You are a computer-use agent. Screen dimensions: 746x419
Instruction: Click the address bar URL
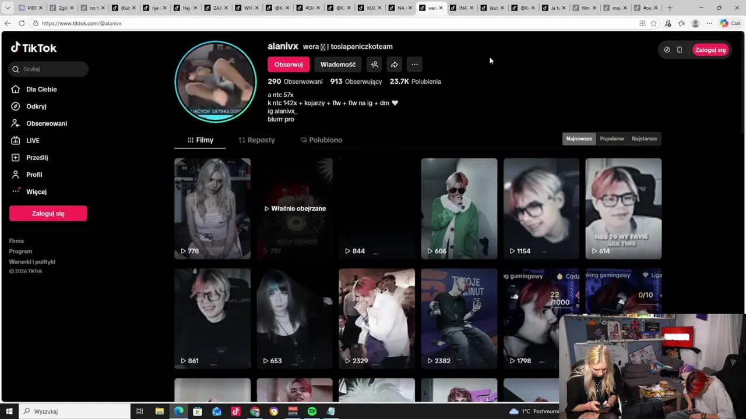tap(82, 23)
